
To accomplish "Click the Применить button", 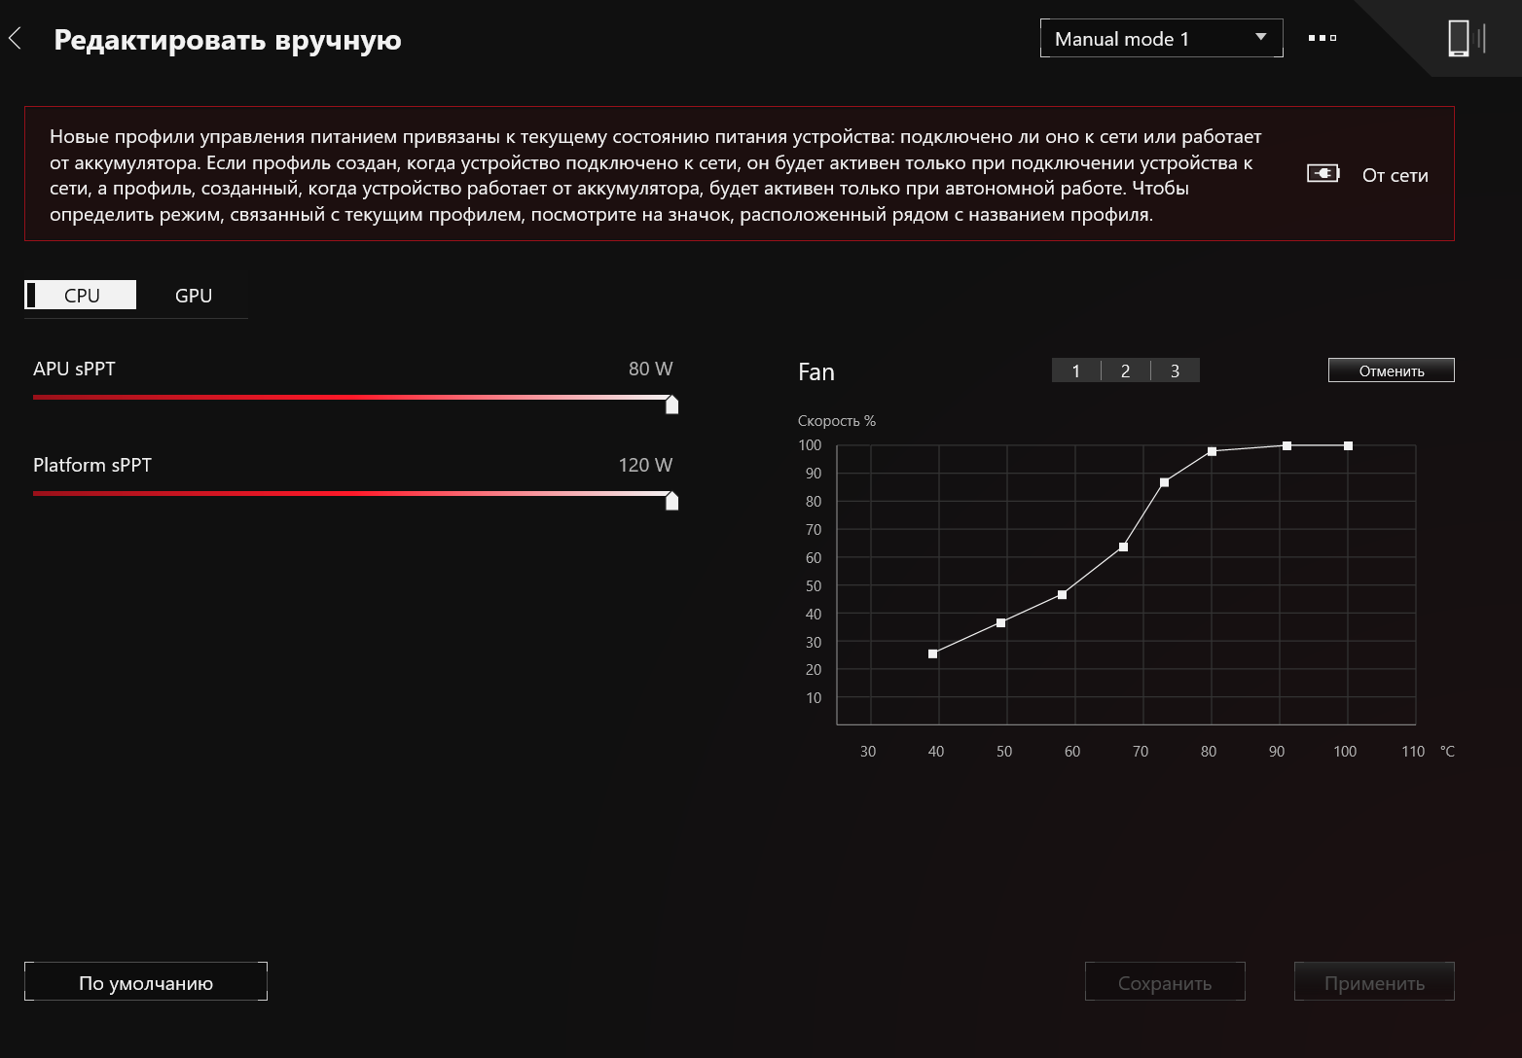I will (1374, 982).
